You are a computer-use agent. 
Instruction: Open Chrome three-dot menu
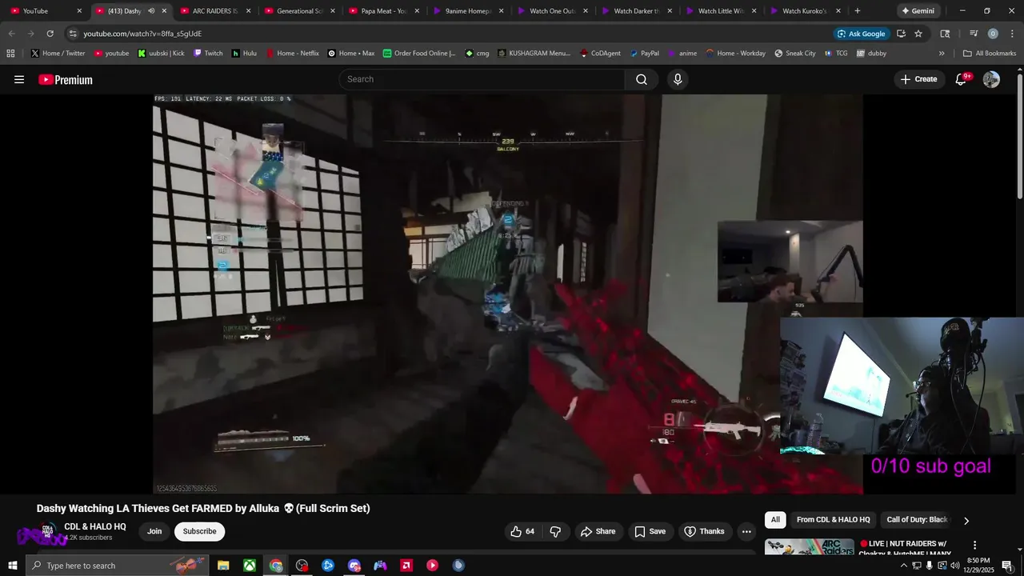tap(1010, 34)
